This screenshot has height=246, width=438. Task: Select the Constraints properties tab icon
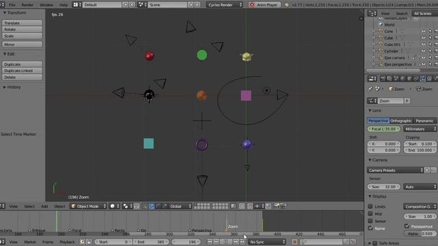click(x=416, y=79)
